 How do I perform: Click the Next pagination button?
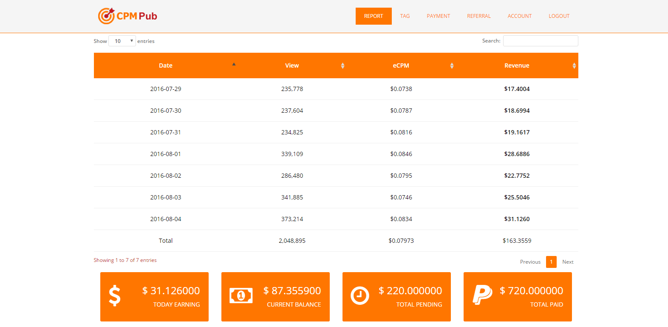pos(568,262)
